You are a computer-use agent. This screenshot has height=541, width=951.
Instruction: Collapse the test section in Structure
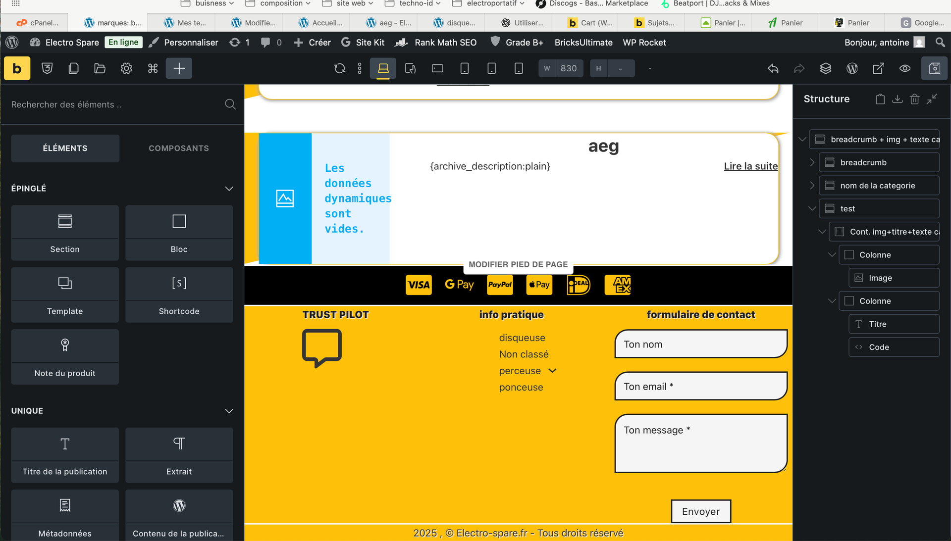pyautogui.click(x=812, y=208)
